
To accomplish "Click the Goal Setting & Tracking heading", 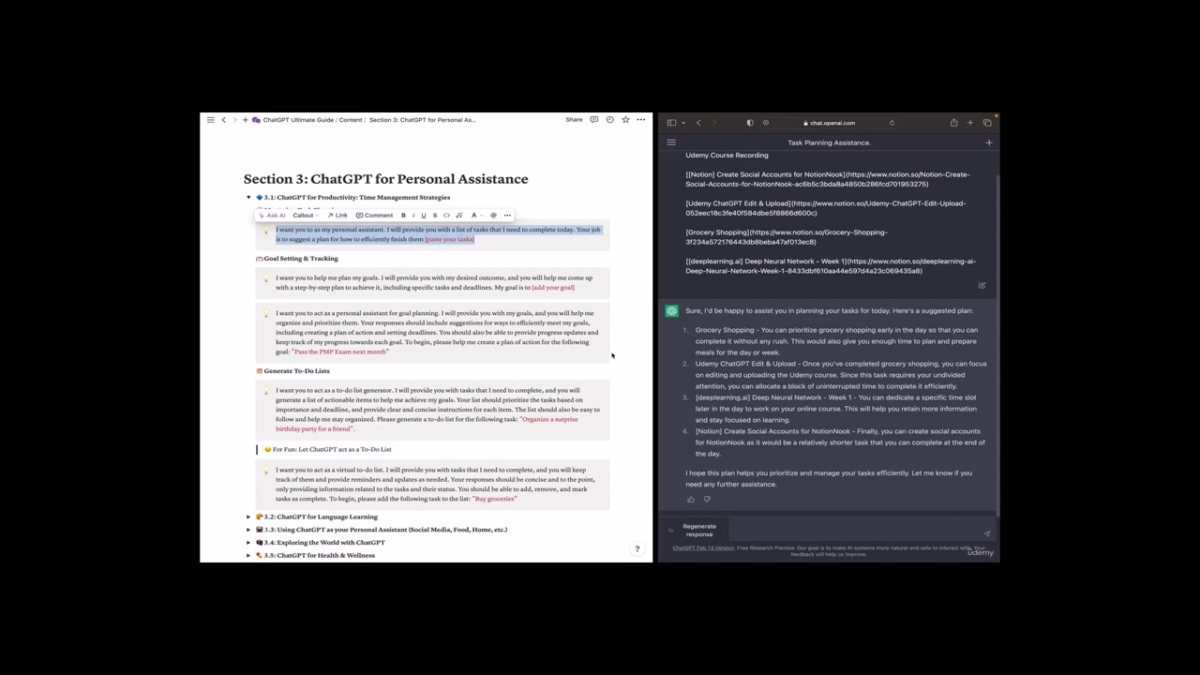I will [301, 259].
